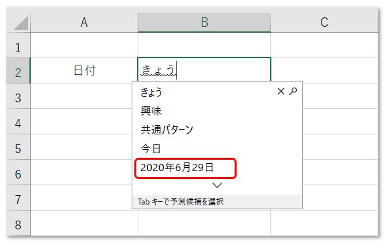Click the magnifier search icon in candidate list
Viewport: 385px width, 242px height.
(x=293, y=91)
